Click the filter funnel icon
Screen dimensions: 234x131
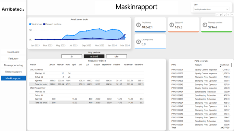tap(228, 15)
